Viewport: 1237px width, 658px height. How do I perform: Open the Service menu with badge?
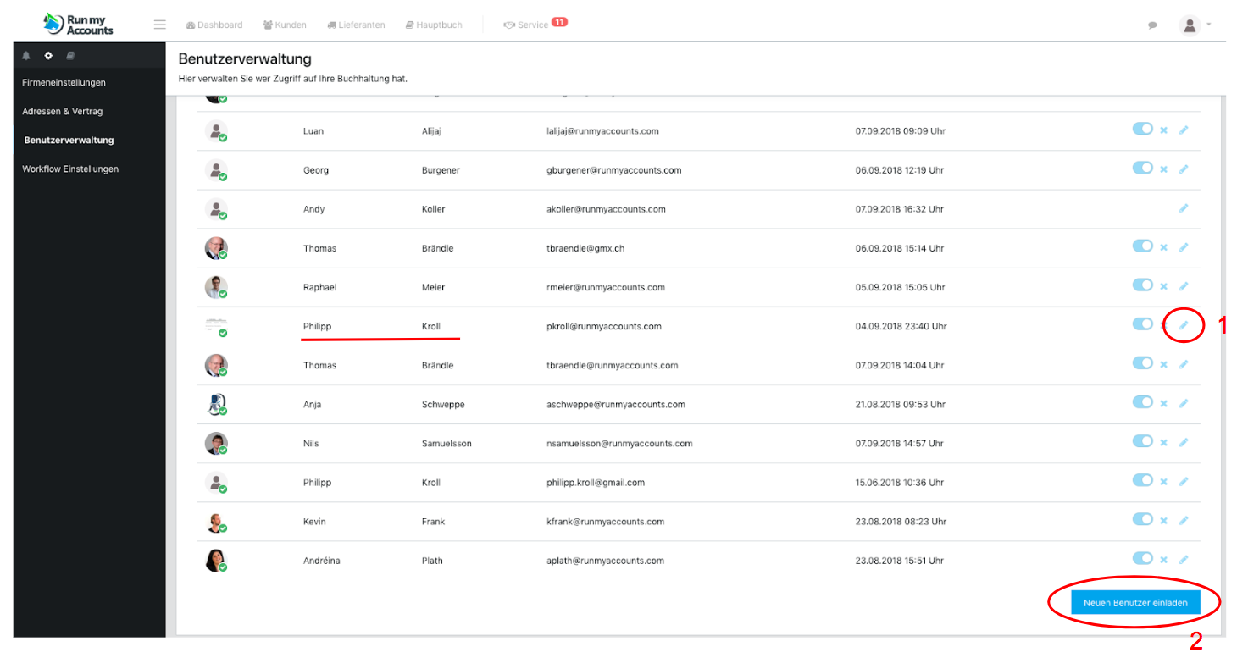[535, 24]
